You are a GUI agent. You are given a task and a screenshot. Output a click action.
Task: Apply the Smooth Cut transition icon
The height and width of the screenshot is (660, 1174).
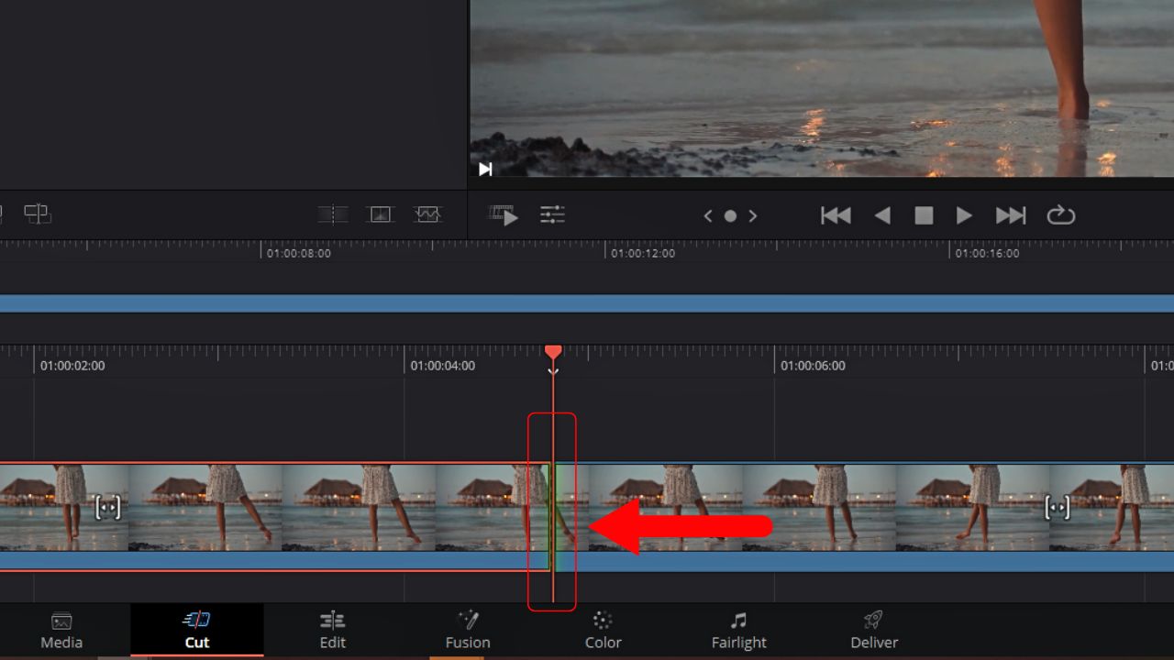click(429, 213)
